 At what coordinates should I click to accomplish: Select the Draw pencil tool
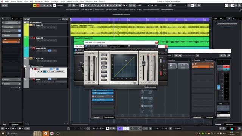(89, 5)
